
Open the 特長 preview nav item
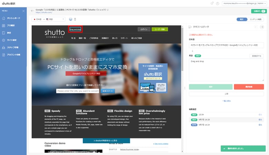[73, 38]
